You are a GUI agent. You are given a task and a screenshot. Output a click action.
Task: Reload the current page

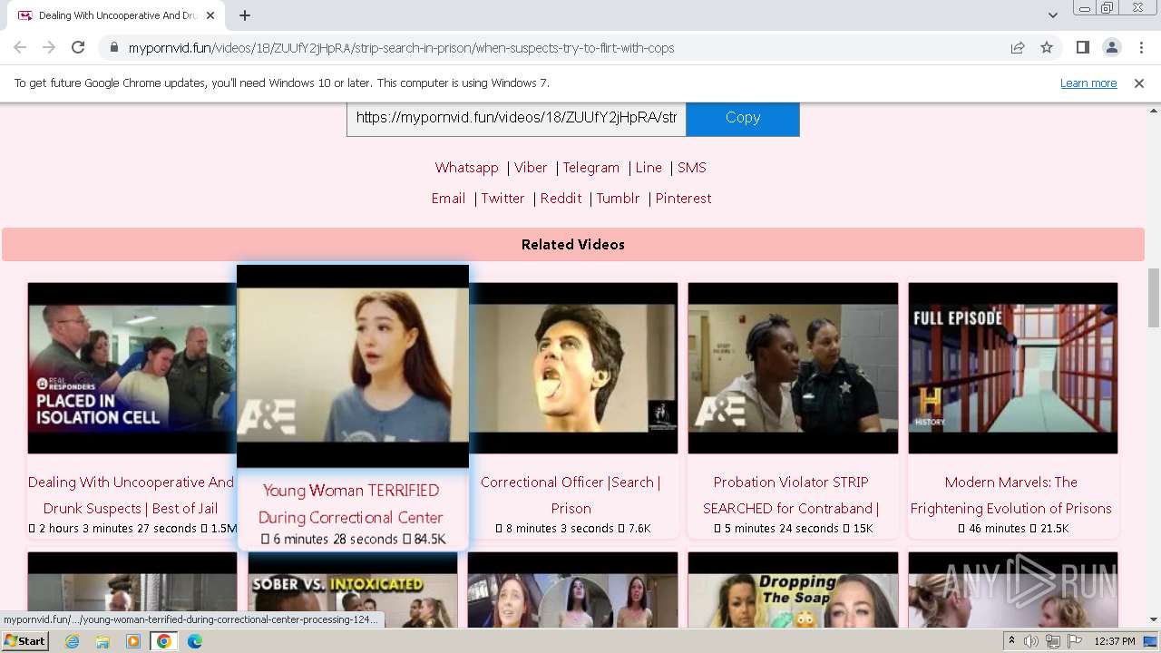[x=78, y=48]
